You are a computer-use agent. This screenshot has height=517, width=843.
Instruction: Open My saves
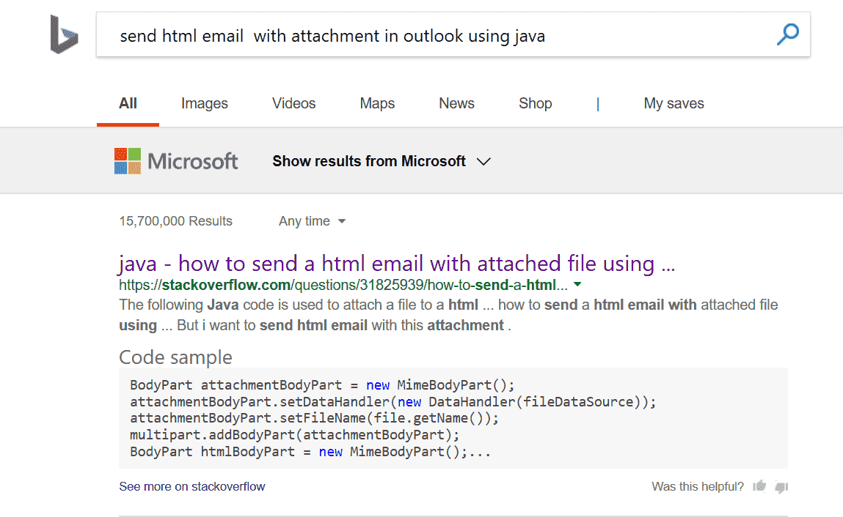click(674, 103)
